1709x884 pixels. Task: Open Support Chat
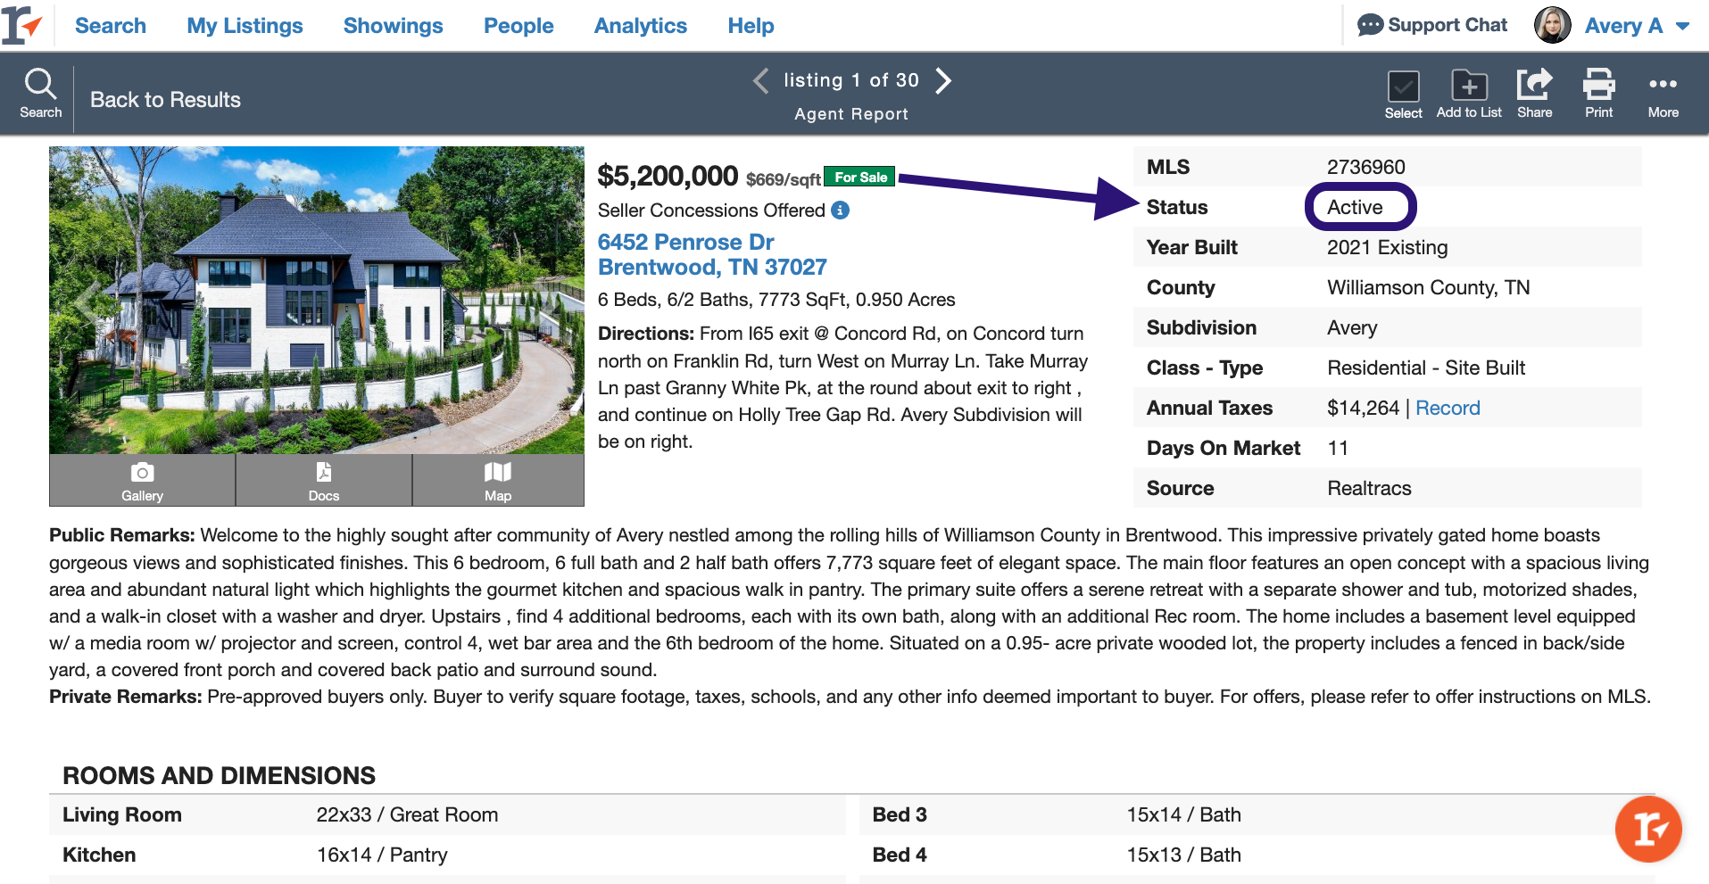click(1431, 25)
